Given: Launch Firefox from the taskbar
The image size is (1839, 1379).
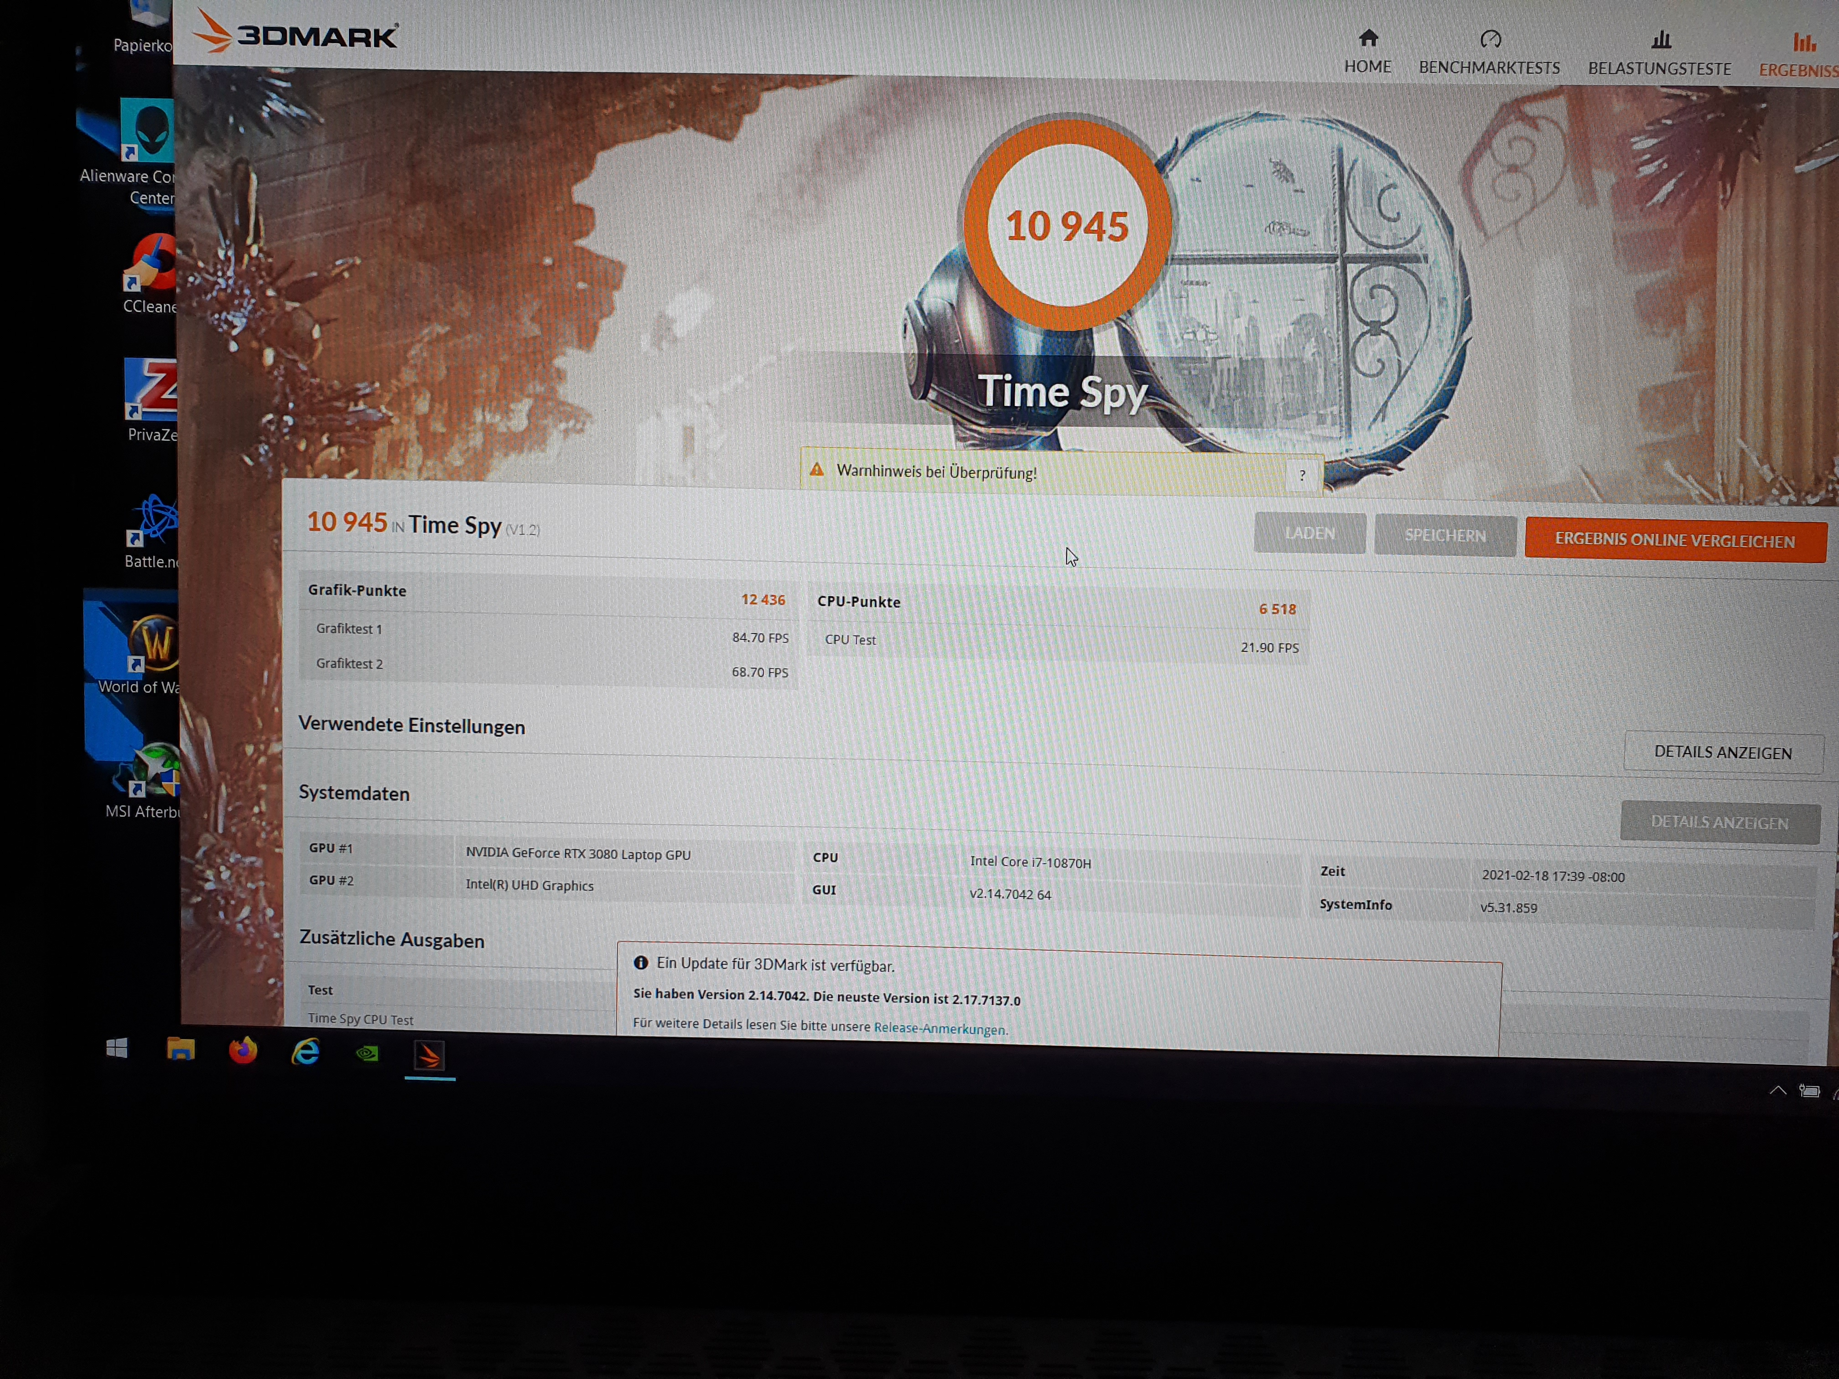Looking at the screenshot, I should (x=243, y=1051).
